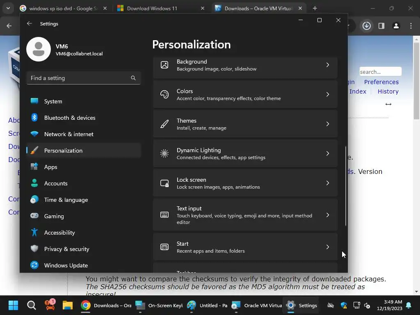Expand Lock screen chevron
The height and width of the screenshot is (315, 420).
click(328, 183)
